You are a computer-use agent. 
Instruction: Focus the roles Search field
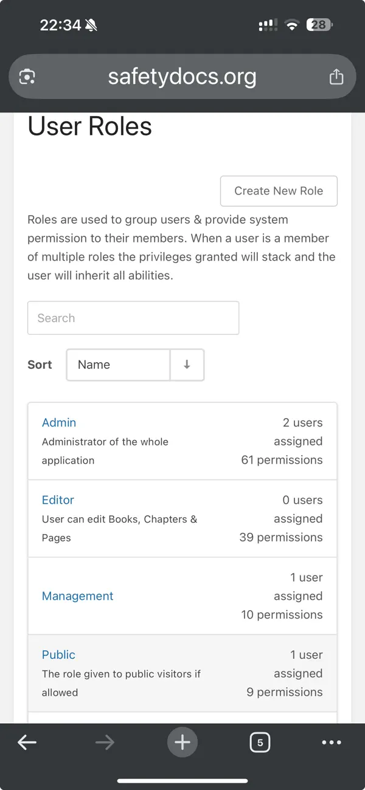(133, 318)
